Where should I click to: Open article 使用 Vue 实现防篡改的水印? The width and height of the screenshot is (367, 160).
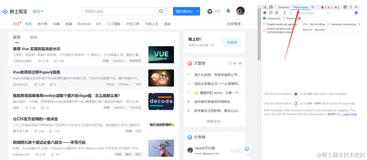pos(37,49)
